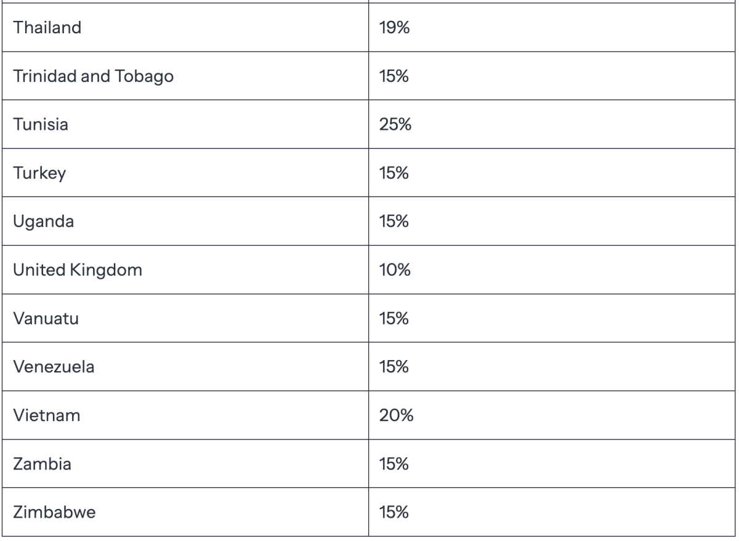
Task: Select the 15% value next to Vanuatu
Action: pos(394,319)
